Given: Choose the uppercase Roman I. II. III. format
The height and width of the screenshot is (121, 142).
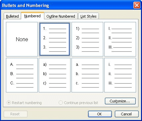Looking at the screenshot, I should [120, 39].
